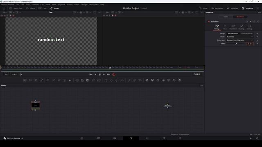Play forward button
This screenshot has width=262, height=147.
(104, 74)
